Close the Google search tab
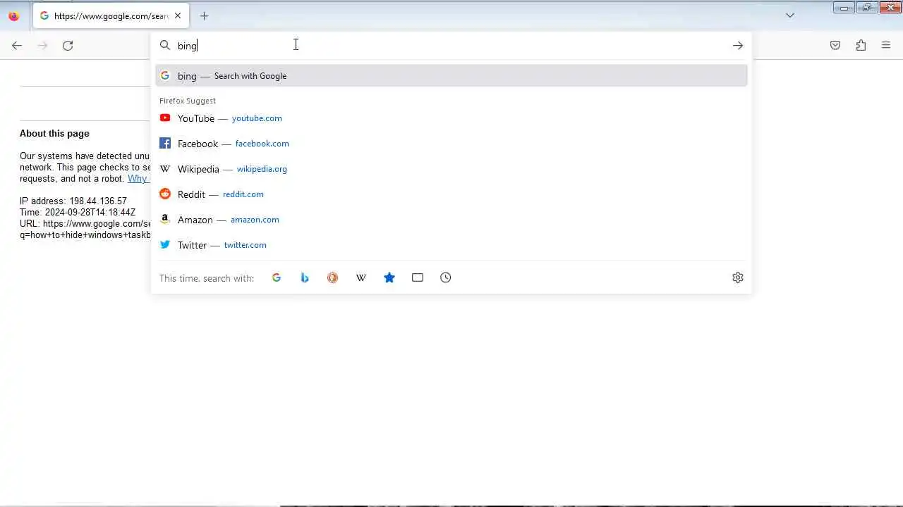The image size is (903, 507). coord(178,15)
